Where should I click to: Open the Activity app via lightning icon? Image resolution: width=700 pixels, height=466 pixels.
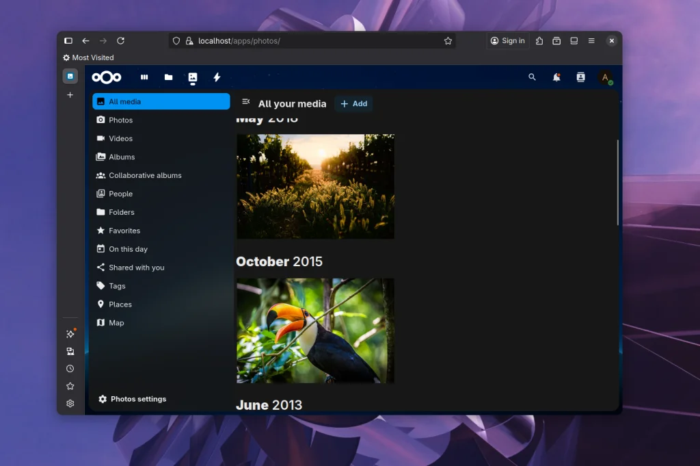click(217, 77)
